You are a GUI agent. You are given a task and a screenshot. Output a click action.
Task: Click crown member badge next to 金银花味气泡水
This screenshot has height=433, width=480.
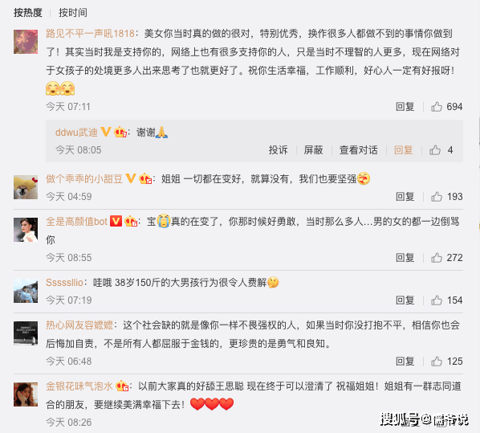(122, 386)
